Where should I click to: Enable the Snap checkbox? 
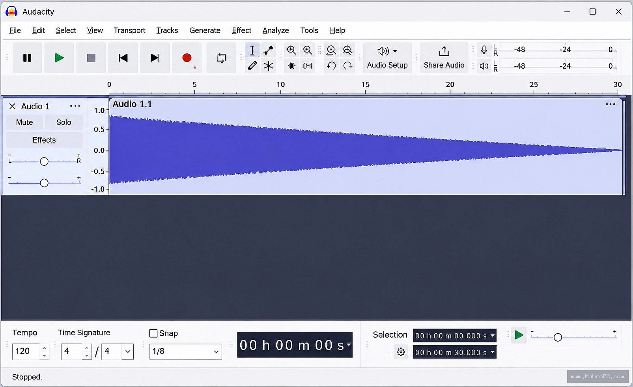(x=153, y=333)
